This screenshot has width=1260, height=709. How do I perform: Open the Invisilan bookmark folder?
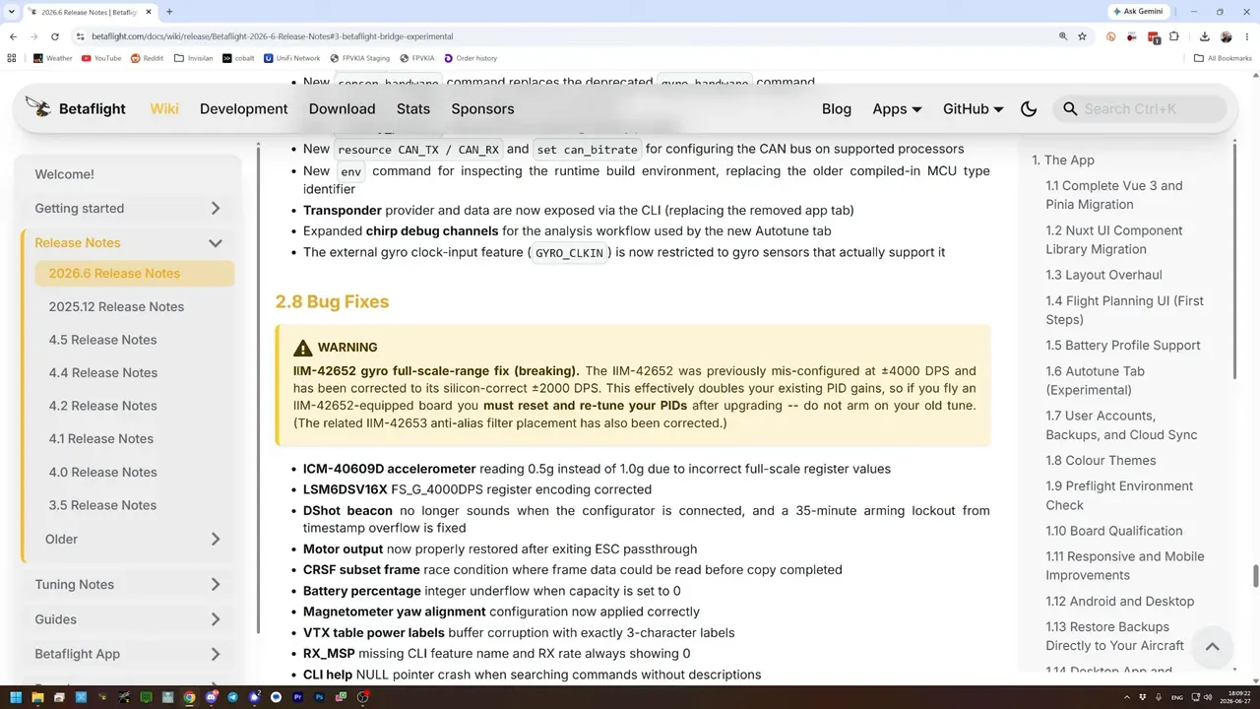pyautogui.click(x=193, y=58)
